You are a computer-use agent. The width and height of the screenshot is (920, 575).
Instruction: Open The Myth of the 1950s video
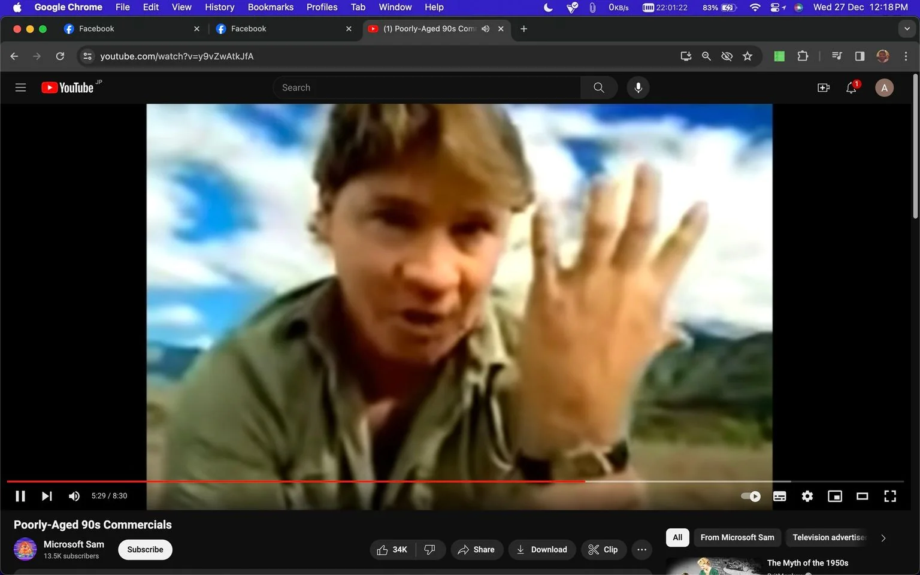coord(807,563)
